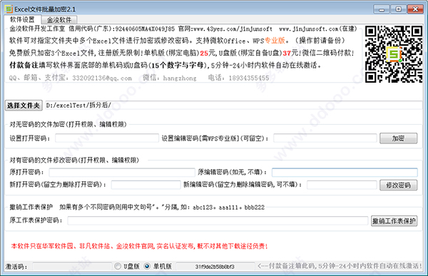This screenshot has width=428, height=276.
Task: Click the 微信: hangzhong text
Action: (x=170, y=78)
